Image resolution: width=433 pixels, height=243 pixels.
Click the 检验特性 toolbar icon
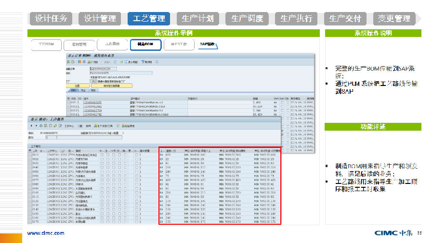pyautogui.click(x=124, y=126)
